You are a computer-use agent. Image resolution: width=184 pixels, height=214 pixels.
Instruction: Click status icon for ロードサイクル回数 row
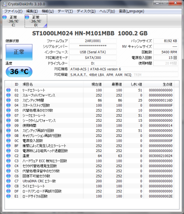point(8,196)
